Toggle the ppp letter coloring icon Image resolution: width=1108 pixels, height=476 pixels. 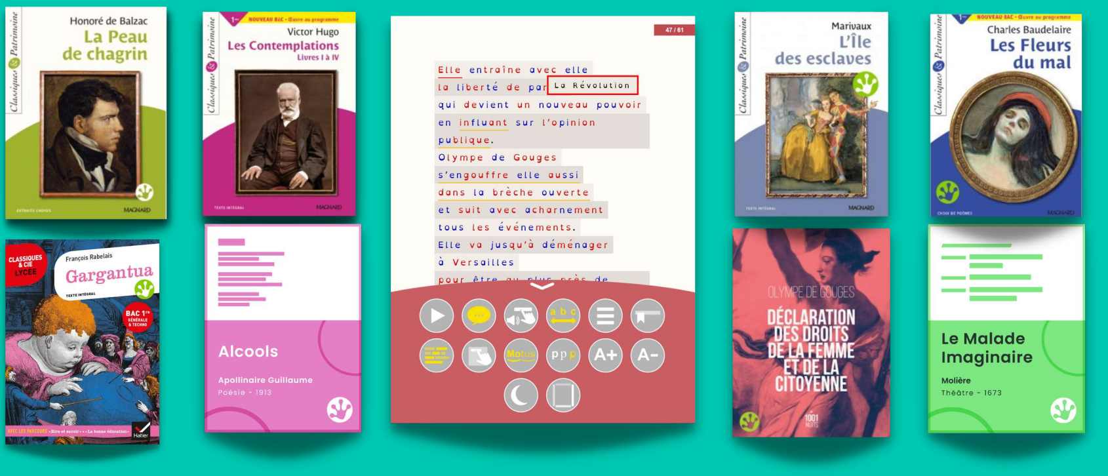pyautogui.click(x=563, y=355)
